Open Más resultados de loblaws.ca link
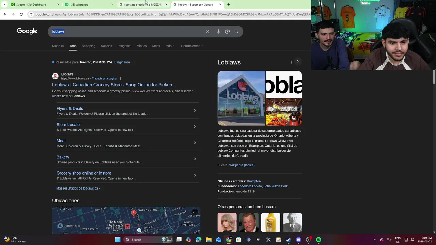This screenshot has width=436, height=245. click(x=78, y=188)
